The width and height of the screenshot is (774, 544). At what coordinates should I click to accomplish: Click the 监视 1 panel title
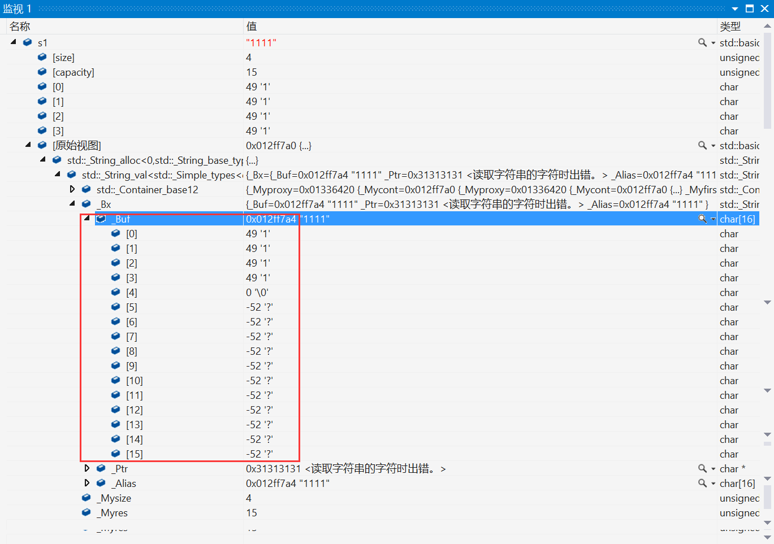coord(18,8)
